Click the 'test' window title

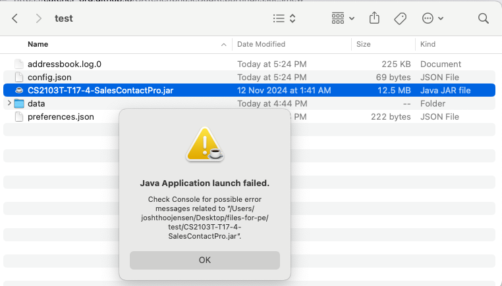pyautogui.click(x=64, y=18)
